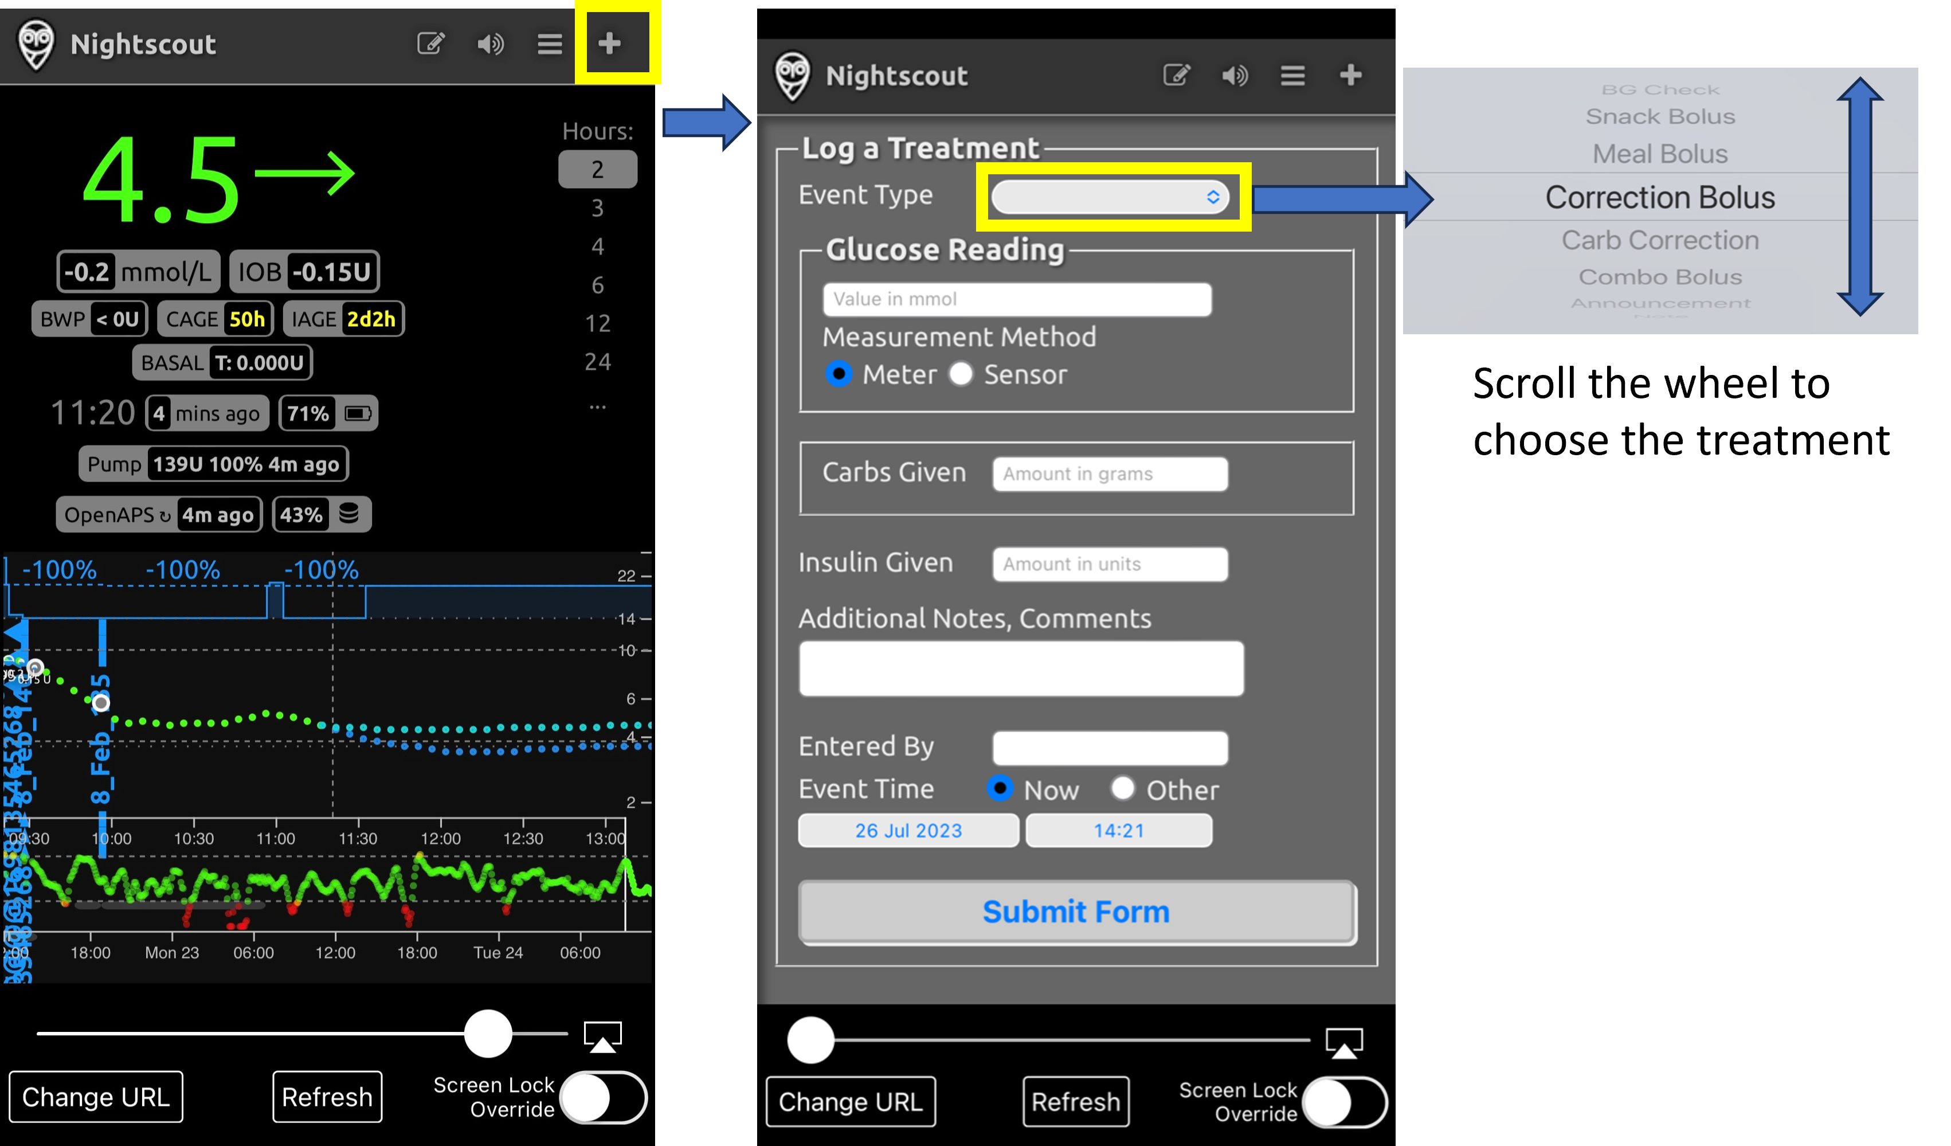Click the IAGE 2d2h pill
The width and height of the screenshot is (1951, 1146).
344,319
